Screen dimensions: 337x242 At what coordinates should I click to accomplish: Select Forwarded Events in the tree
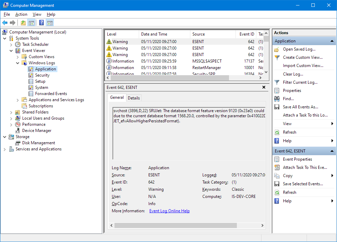point(51,94)
